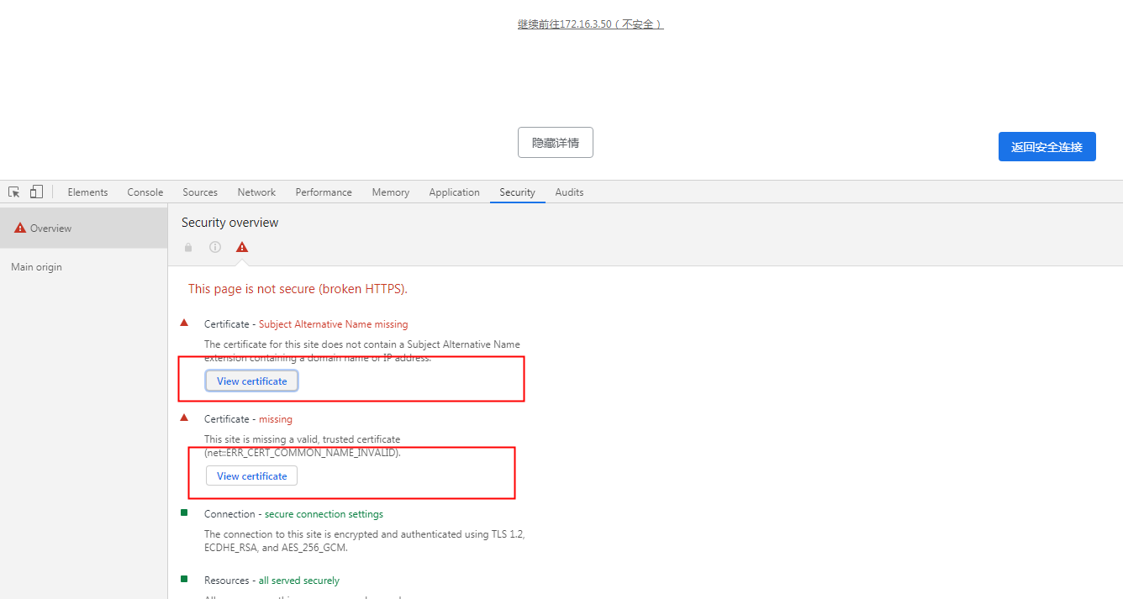
Task: View certificate under Certificate - missing
Action: click(x=251, y=476)
